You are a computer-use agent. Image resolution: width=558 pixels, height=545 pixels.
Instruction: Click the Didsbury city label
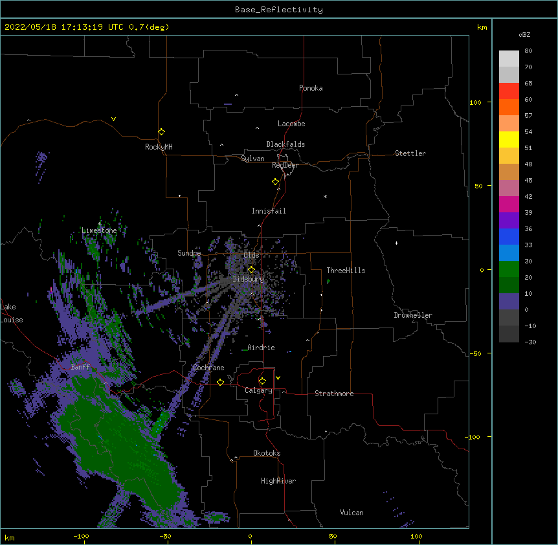tap(249, 279)
